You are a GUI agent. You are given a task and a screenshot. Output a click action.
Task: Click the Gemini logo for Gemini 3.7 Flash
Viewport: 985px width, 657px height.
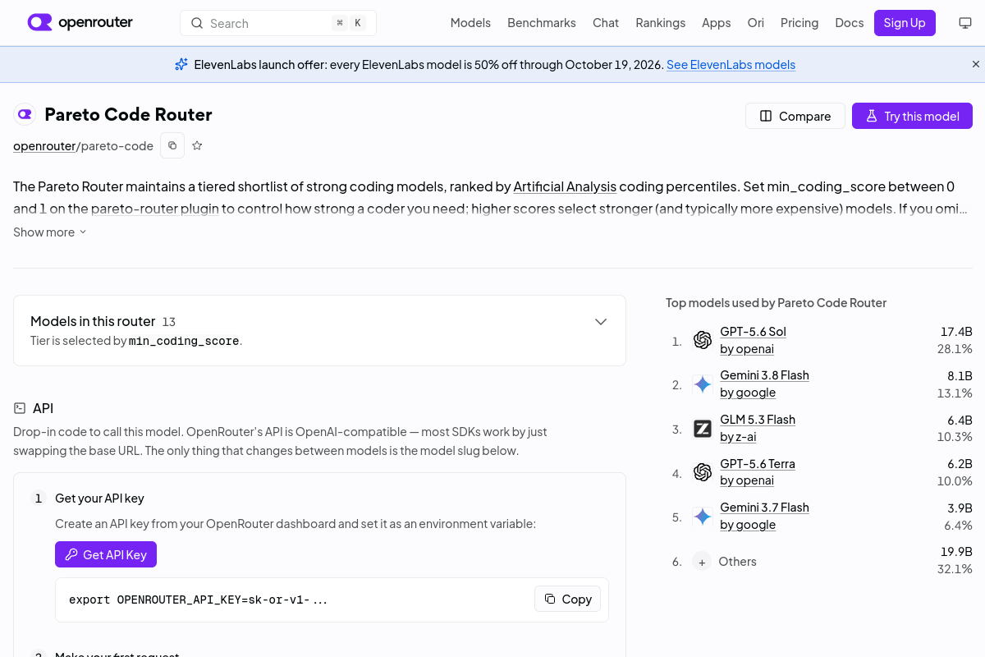[x=703, y=517]
